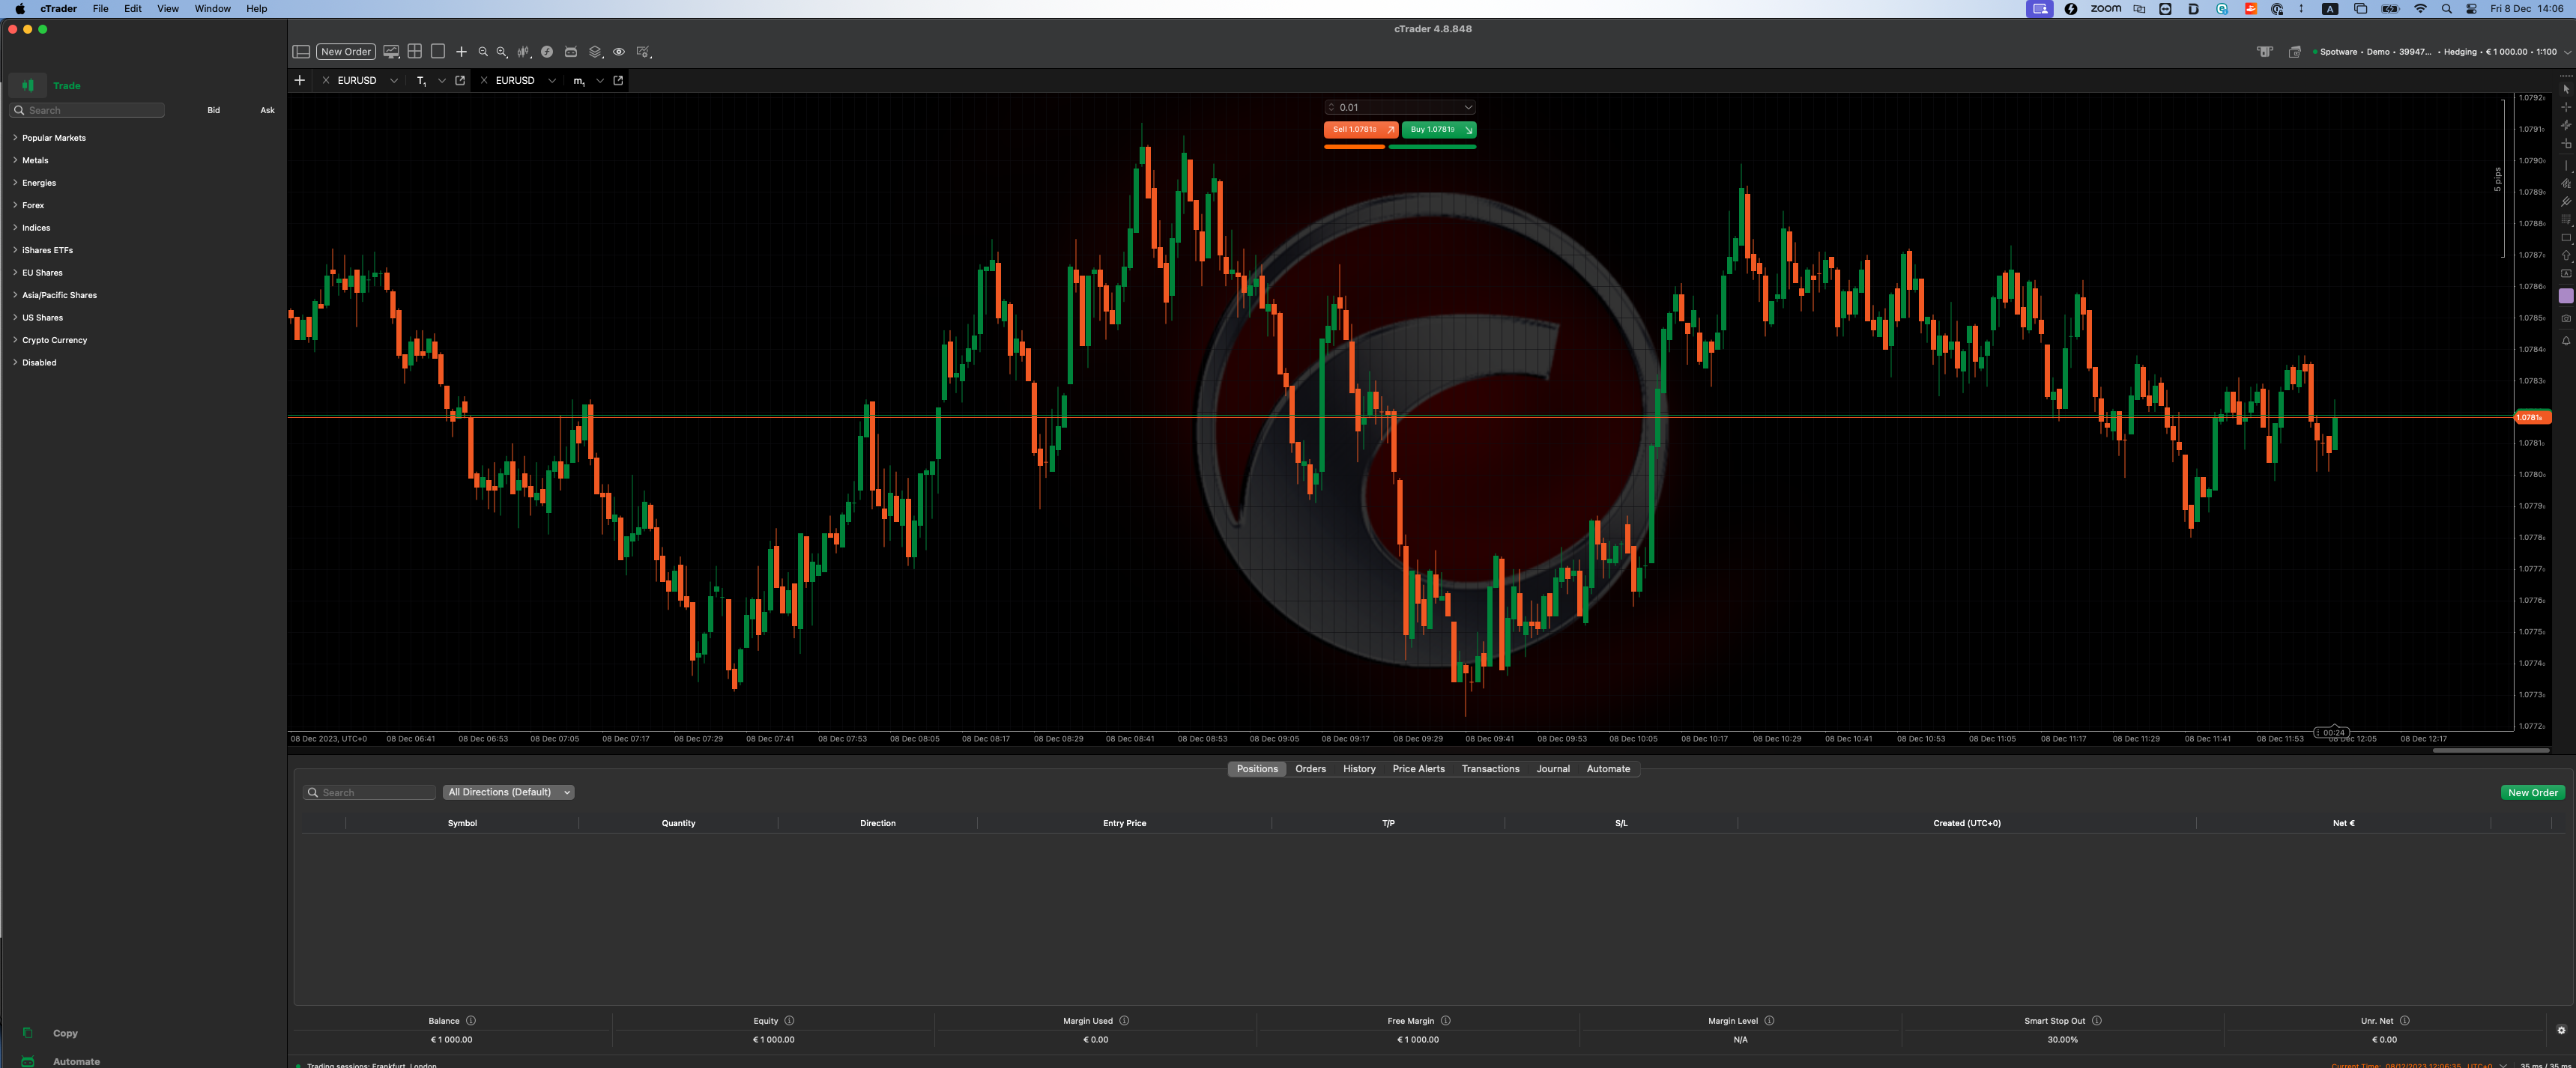Add a new chart tab with plus
Viewport: 2576px width, 1068px height.
click(299, 80)
